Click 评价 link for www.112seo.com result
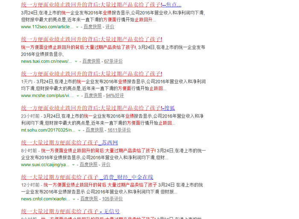Image resolution: width=299 pixels, height=219 pixels. (110, 27)
